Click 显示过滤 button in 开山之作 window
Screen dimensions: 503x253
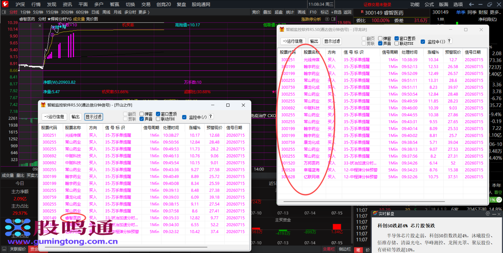coord(94,117)
